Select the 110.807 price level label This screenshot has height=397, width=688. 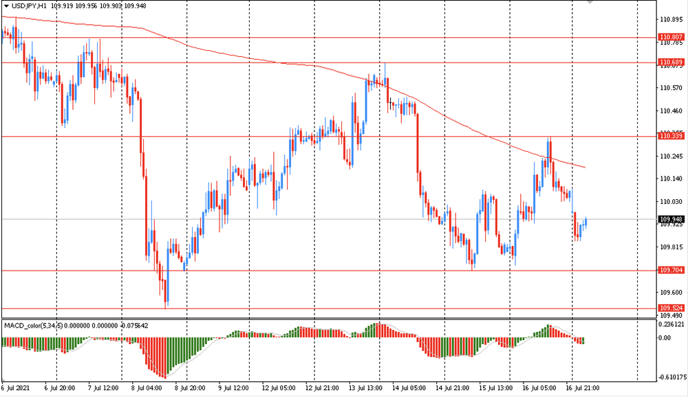tap(671, 37)
